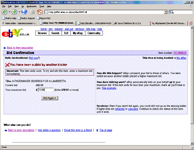This screenshot has width=194, height=150.
Task: Click the Firefox Support bookmark
Action: tap(26, 18)
